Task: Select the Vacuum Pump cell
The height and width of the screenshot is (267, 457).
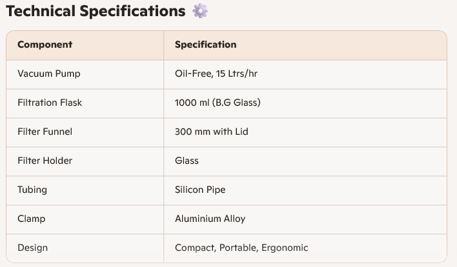Action: (x=48, y=74)
